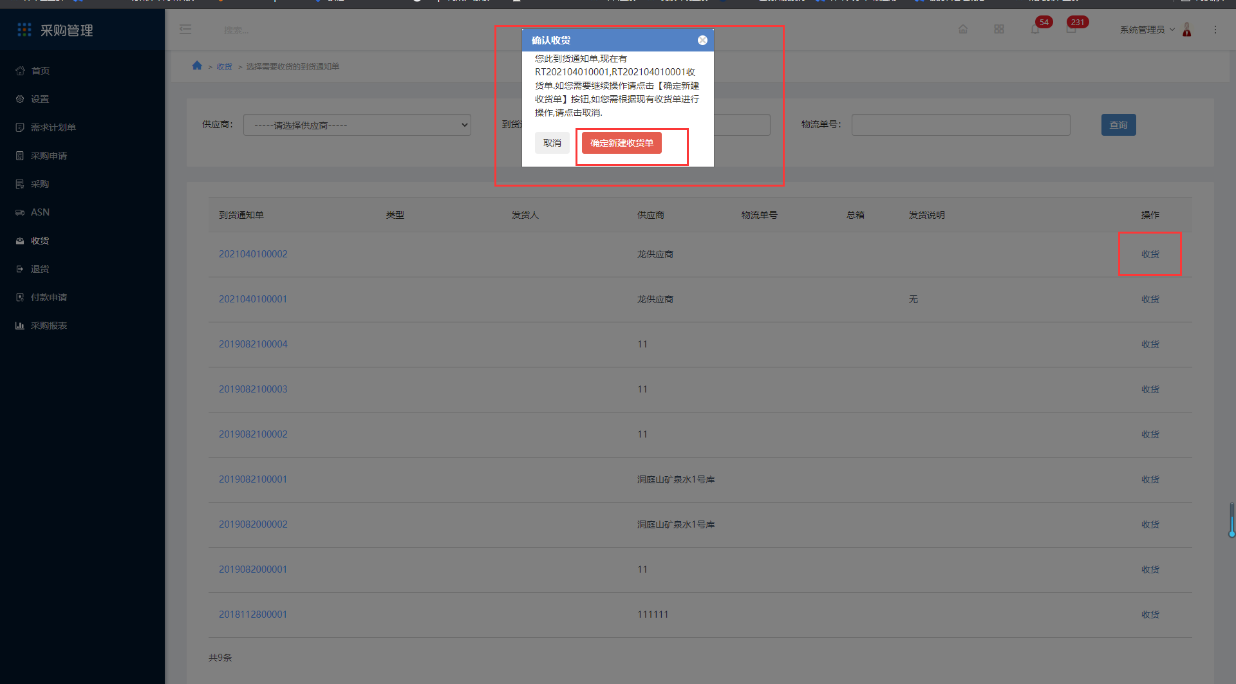
Task: Click the 物流单号 column header
Action: (760, 215)
